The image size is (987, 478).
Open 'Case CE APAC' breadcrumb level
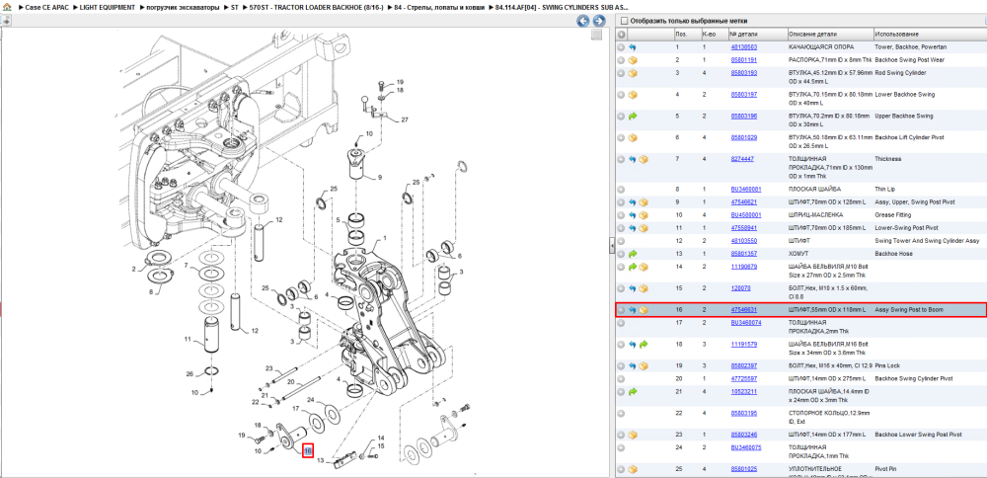tap(47, 7)
